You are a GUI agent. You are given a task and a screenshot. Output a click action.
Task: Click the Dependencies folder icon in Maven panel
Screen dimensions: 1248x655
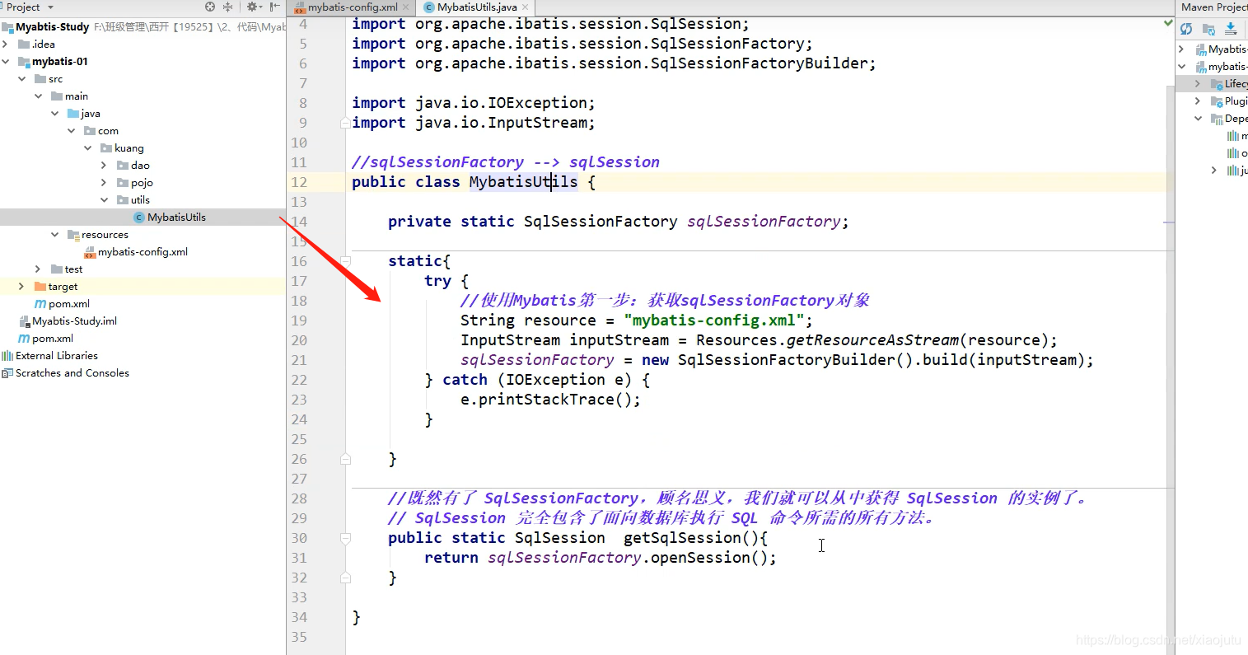tap(1217, 119)
